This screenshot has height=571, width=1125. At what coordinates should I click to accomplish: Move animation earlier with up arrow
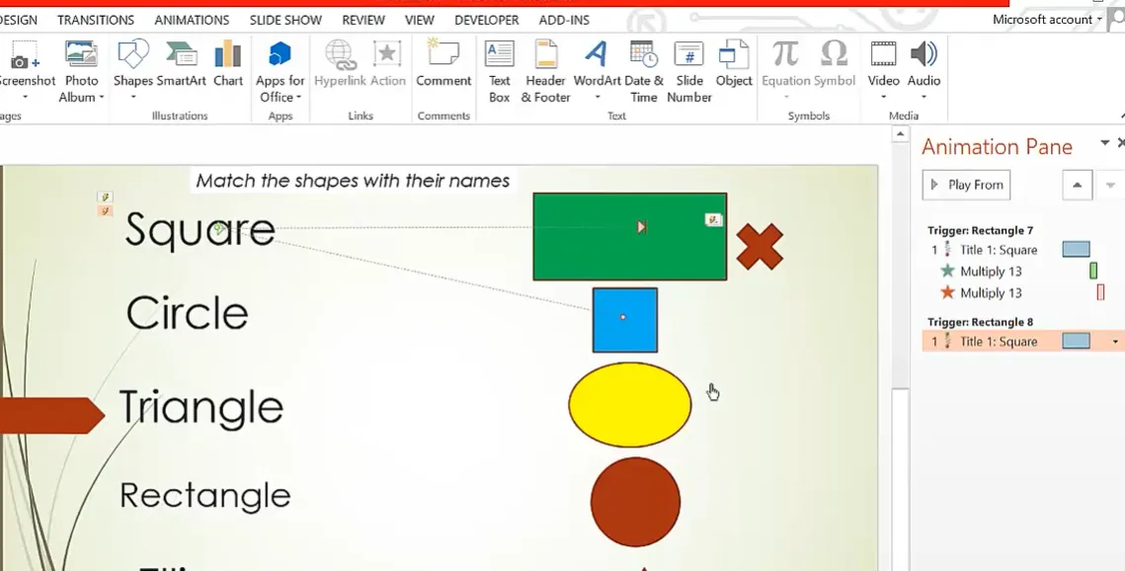[x=1077, y=185]
